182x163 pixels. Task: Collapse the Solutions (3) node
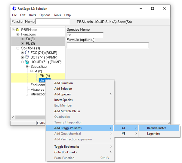coord(18,48)
